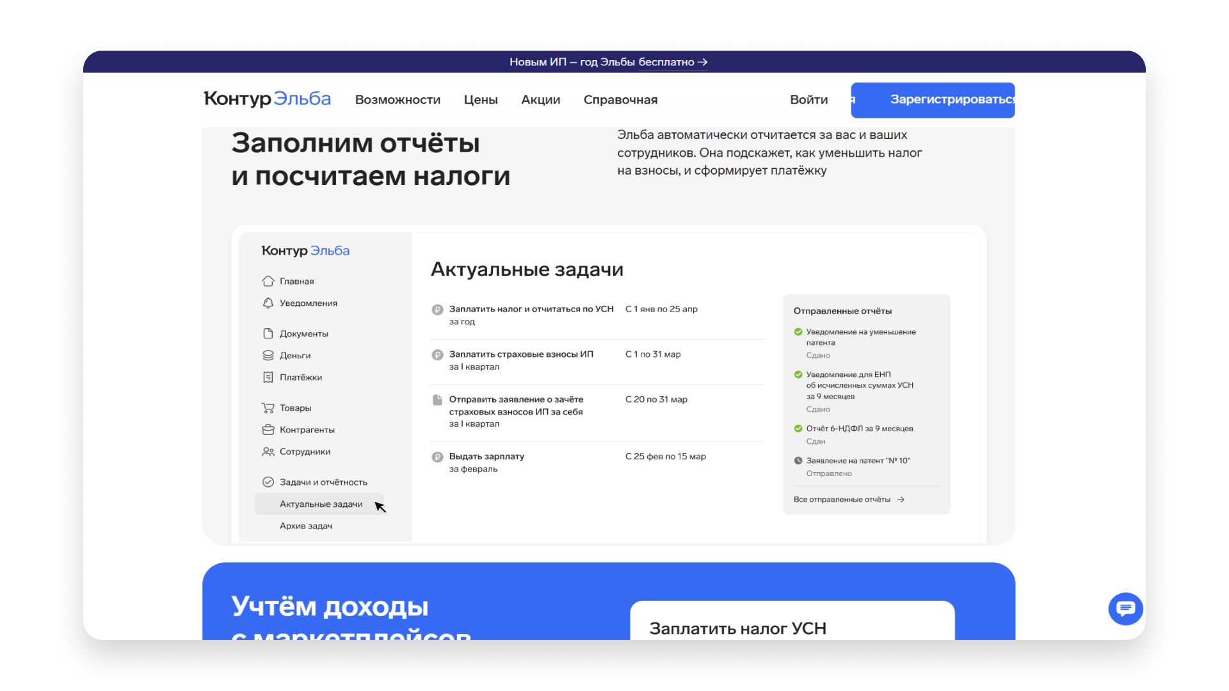1229x691 pixels.
Task: Click clock icon next to Заявление на патент
Action: pyautogui.click(x=798, y=460)
